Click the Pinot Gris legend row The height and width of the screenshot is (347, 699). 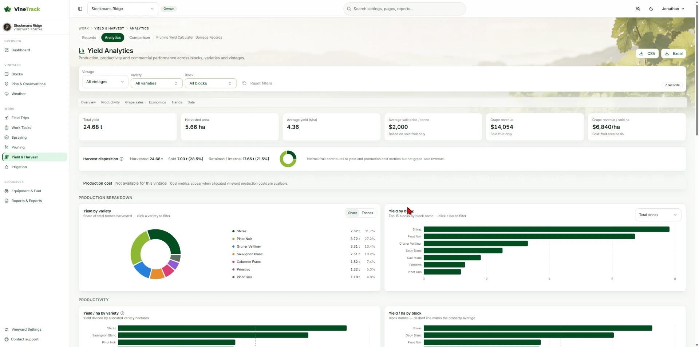coord(303,277)
